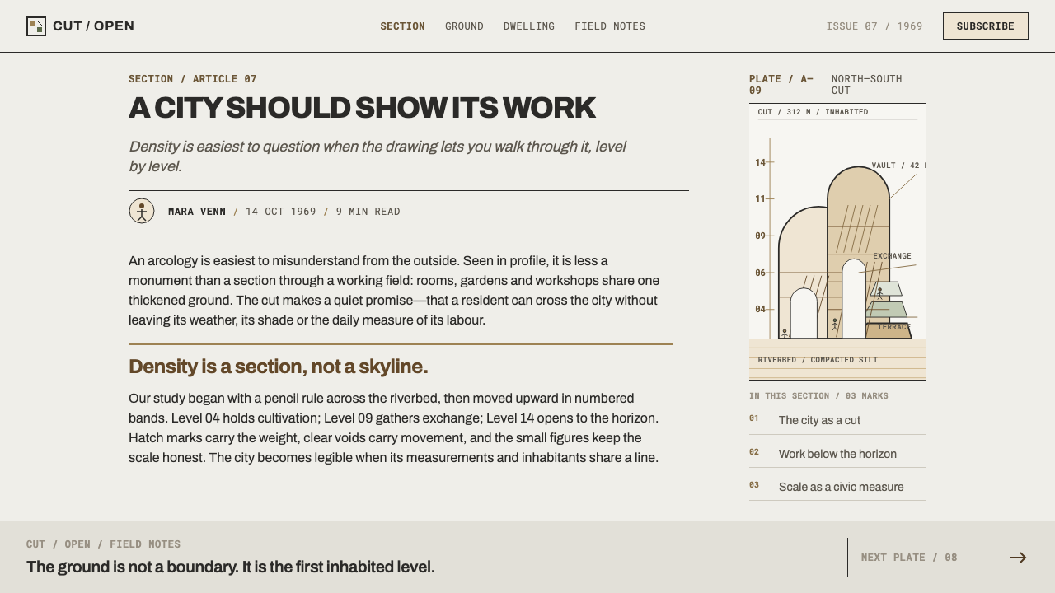Click the CUT / OPEN square logo icon
This screenshot has height=593, width=1055.
[x=36, y=26]
